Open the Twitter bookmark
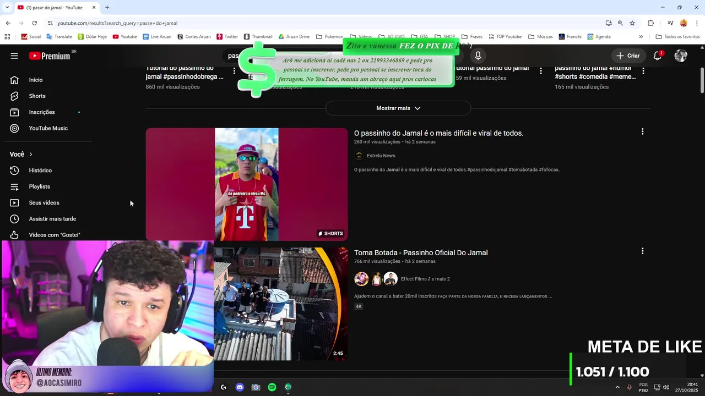Viewport: 705px width, 396px height. tap(227, 37)
